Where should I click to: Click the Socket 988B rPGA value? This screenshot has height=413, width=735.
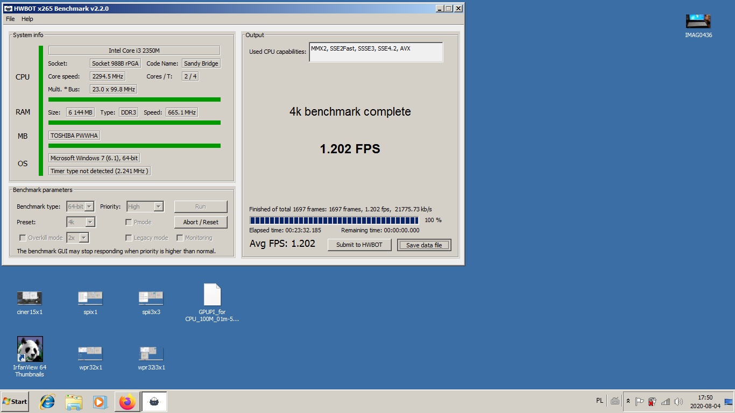[x=115, y=63]
